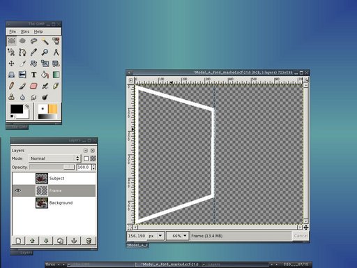Select the Perspective tool
This screenshot has height=268, width=357.
coord(11,75)
